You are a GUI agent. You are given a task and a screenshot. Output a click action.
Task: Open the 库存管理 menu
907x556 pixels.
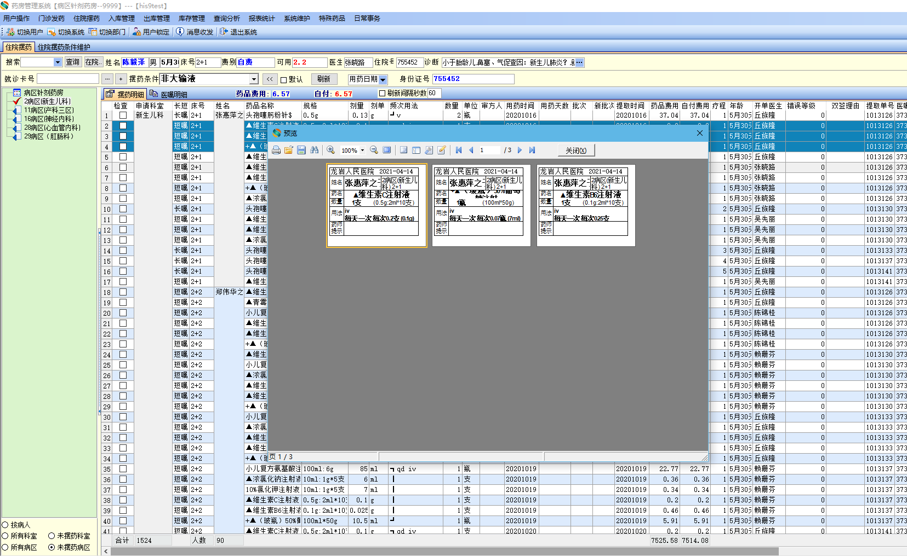191,19
